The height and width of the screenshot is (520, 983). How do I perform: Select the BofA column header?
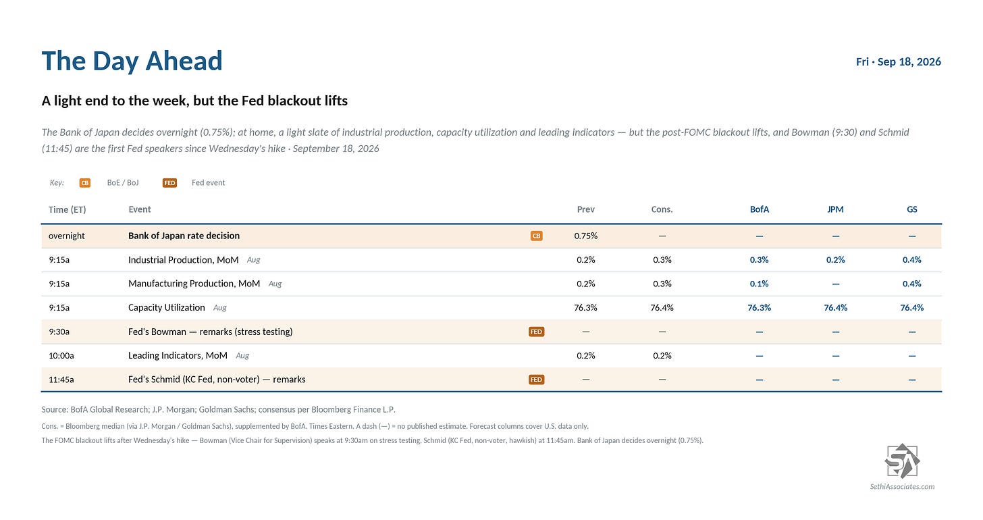click(760, 209)
